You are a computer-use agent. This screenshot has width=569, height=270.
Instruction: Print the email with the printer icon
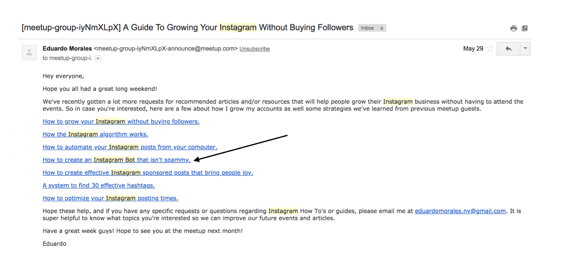pyautogui.click(x=513, y=28)
